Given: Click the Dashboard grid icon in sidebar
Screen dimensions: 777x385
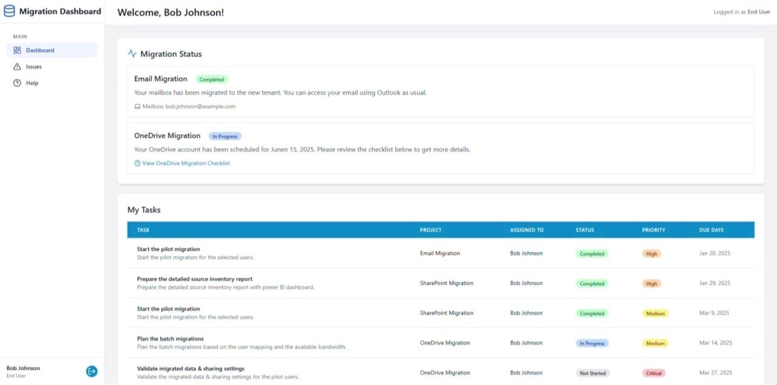Looking at the screenshot, I should (x=17, y=50).
